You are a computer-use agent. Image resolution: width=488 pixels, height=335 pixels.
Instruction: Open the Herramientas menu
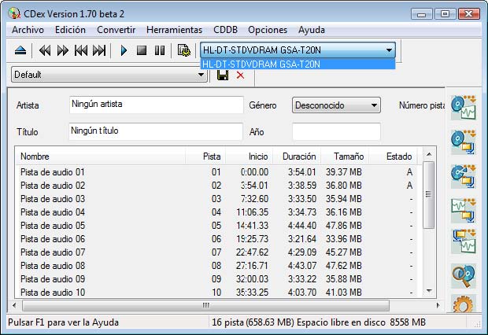174,30
